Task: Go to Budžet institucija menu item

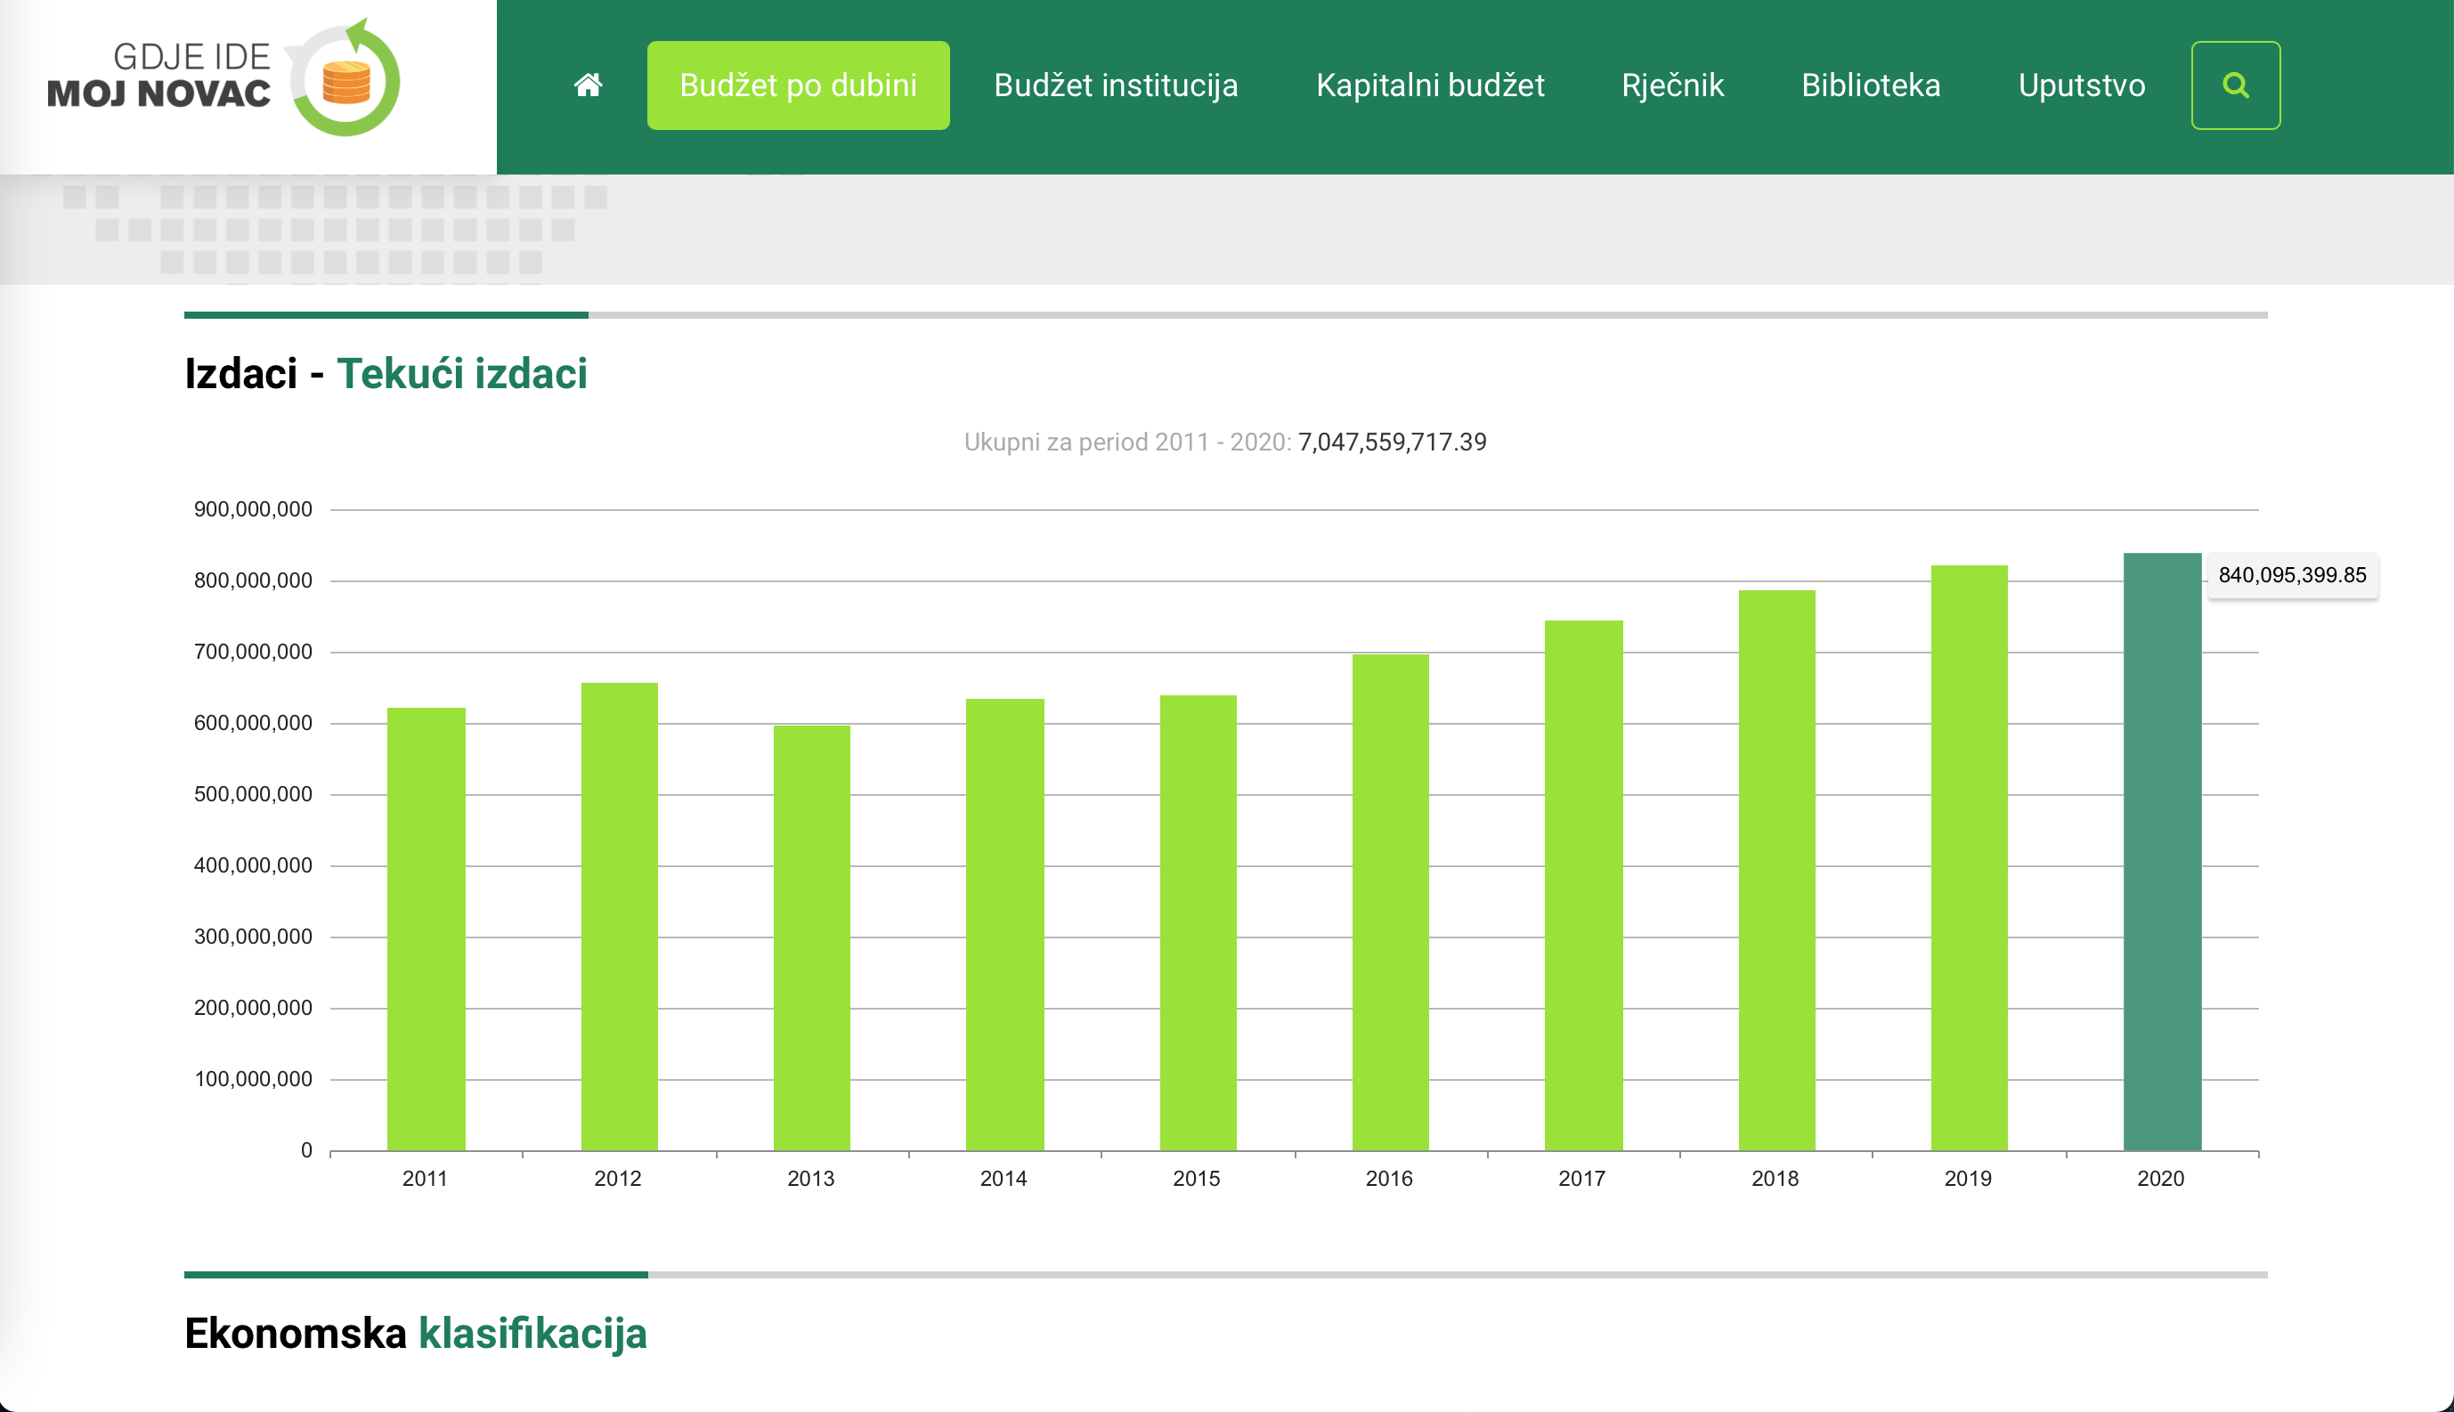Action: click(x=1116, y=85)
